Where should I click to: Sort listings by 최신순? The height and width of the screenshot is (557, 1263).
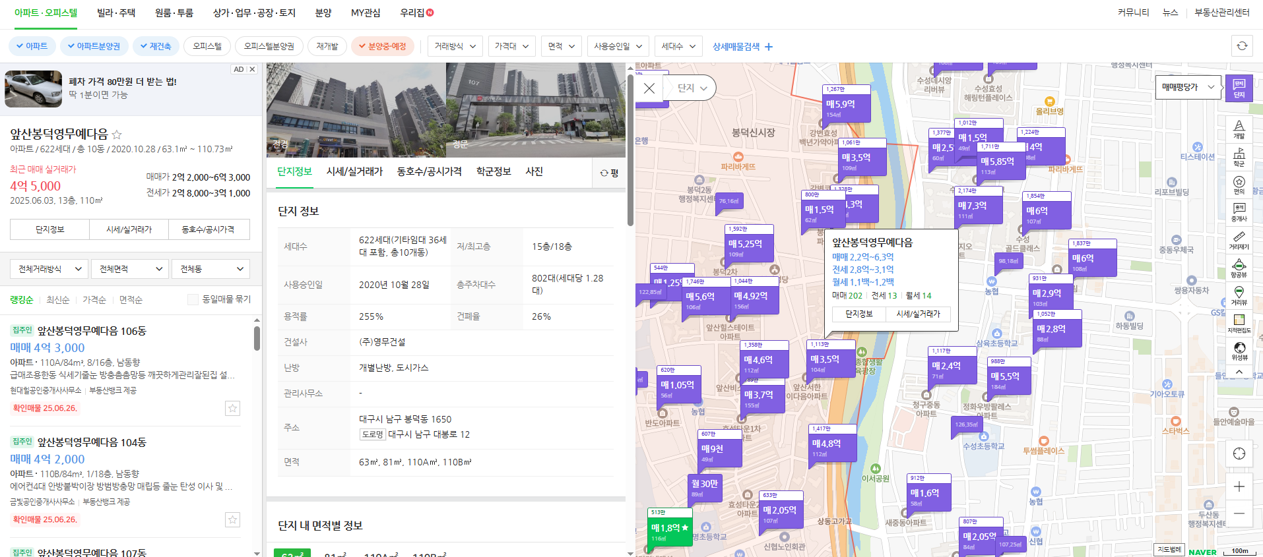[x=57, y=300]
